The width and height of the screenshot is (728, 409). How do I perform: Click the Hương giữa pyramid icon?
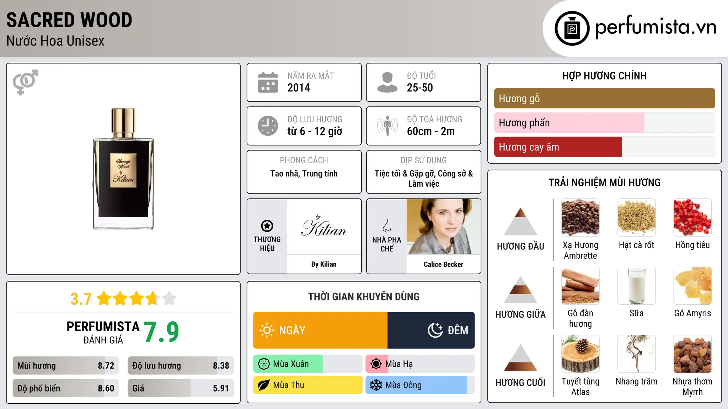pyautogui.click(x=520, y=289)
